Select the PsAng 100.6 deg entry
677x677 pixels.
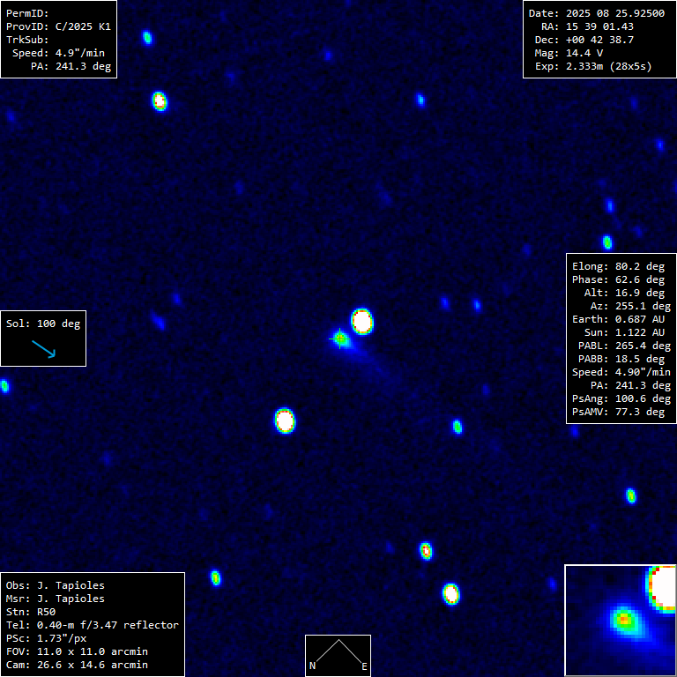pos(621,398)
